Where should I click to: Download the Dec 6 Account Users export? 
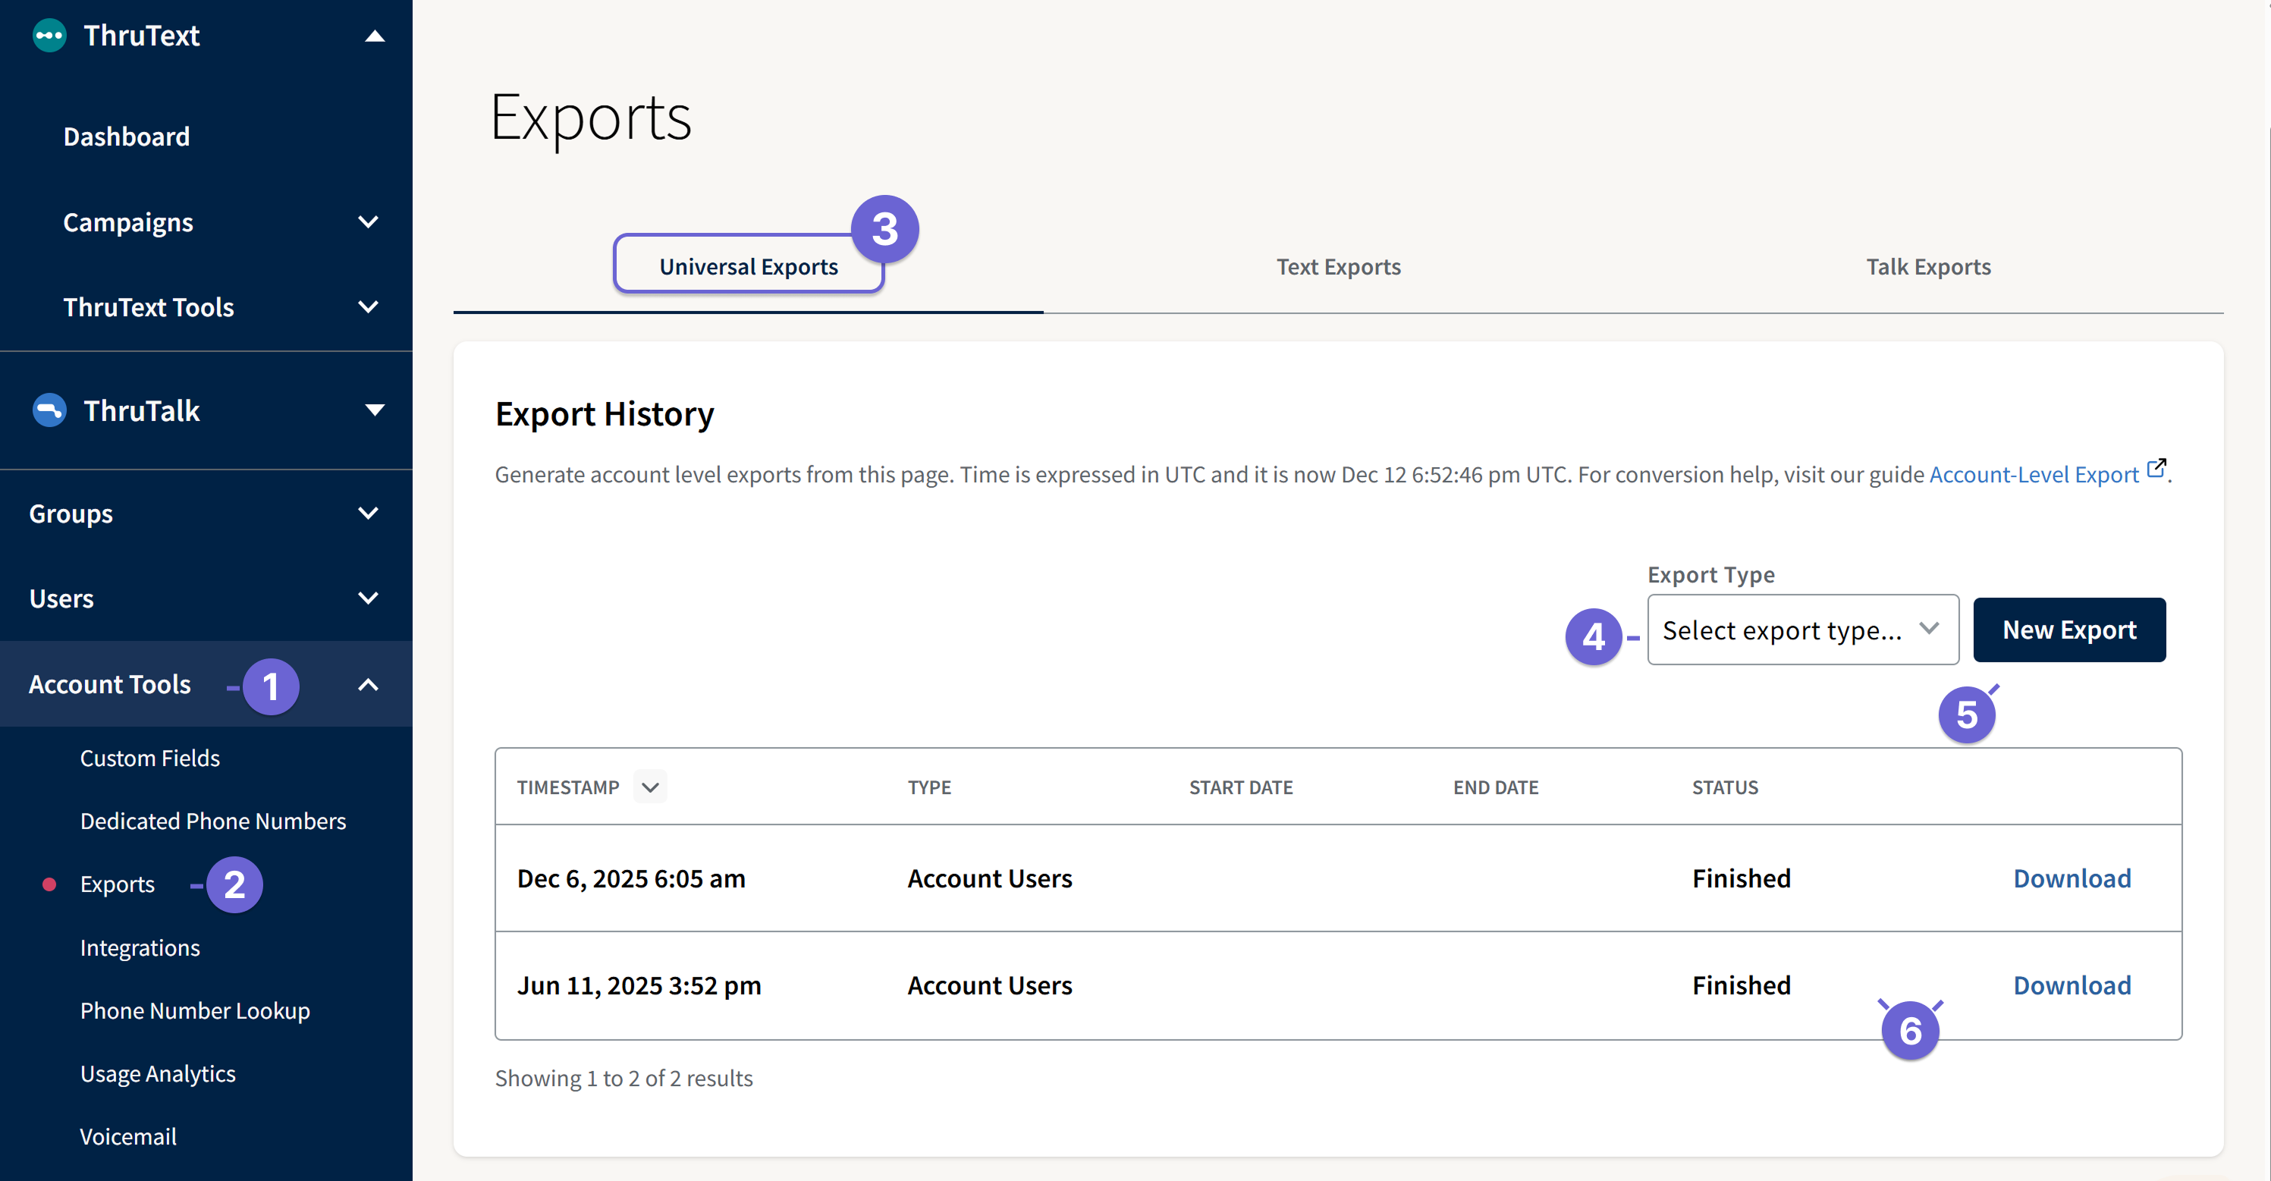[2071, 878]
